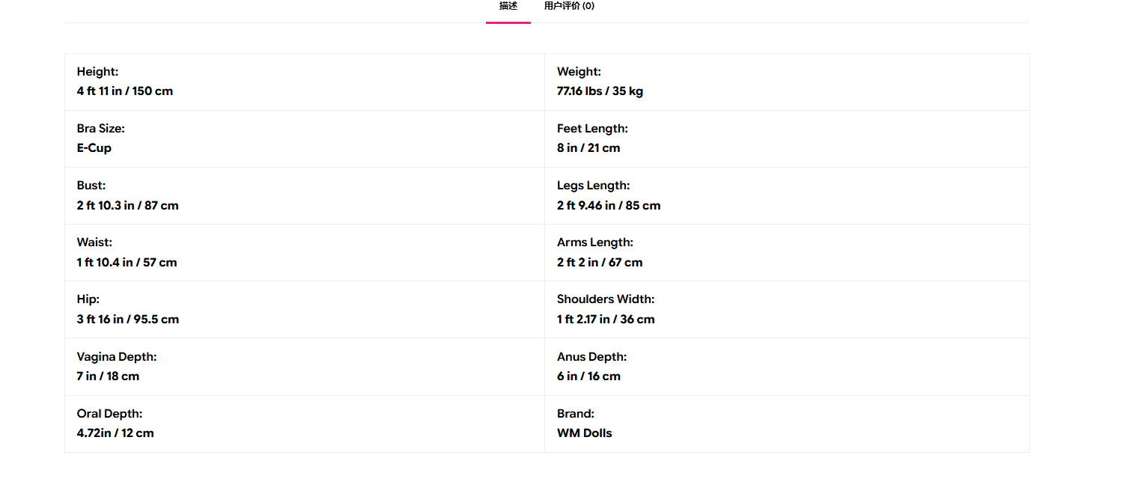This screenshot has width=1132, height=479.
Task: Click the Brand label
Action: click(x=576, y=414)
